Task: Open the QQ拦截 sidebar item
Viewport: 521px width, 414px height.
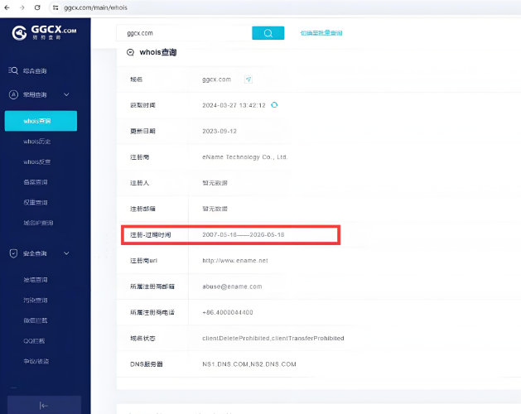Action: coord(35,340)
